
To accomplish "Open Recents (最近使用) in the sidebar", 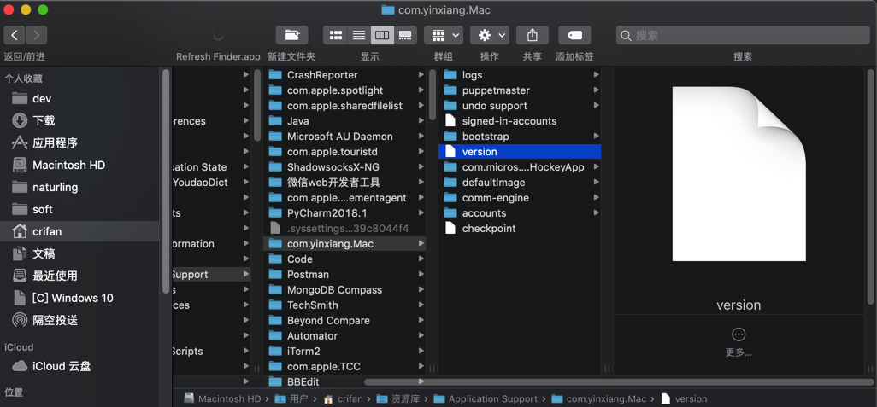I will pyautogui.click(x=79, y=276).
